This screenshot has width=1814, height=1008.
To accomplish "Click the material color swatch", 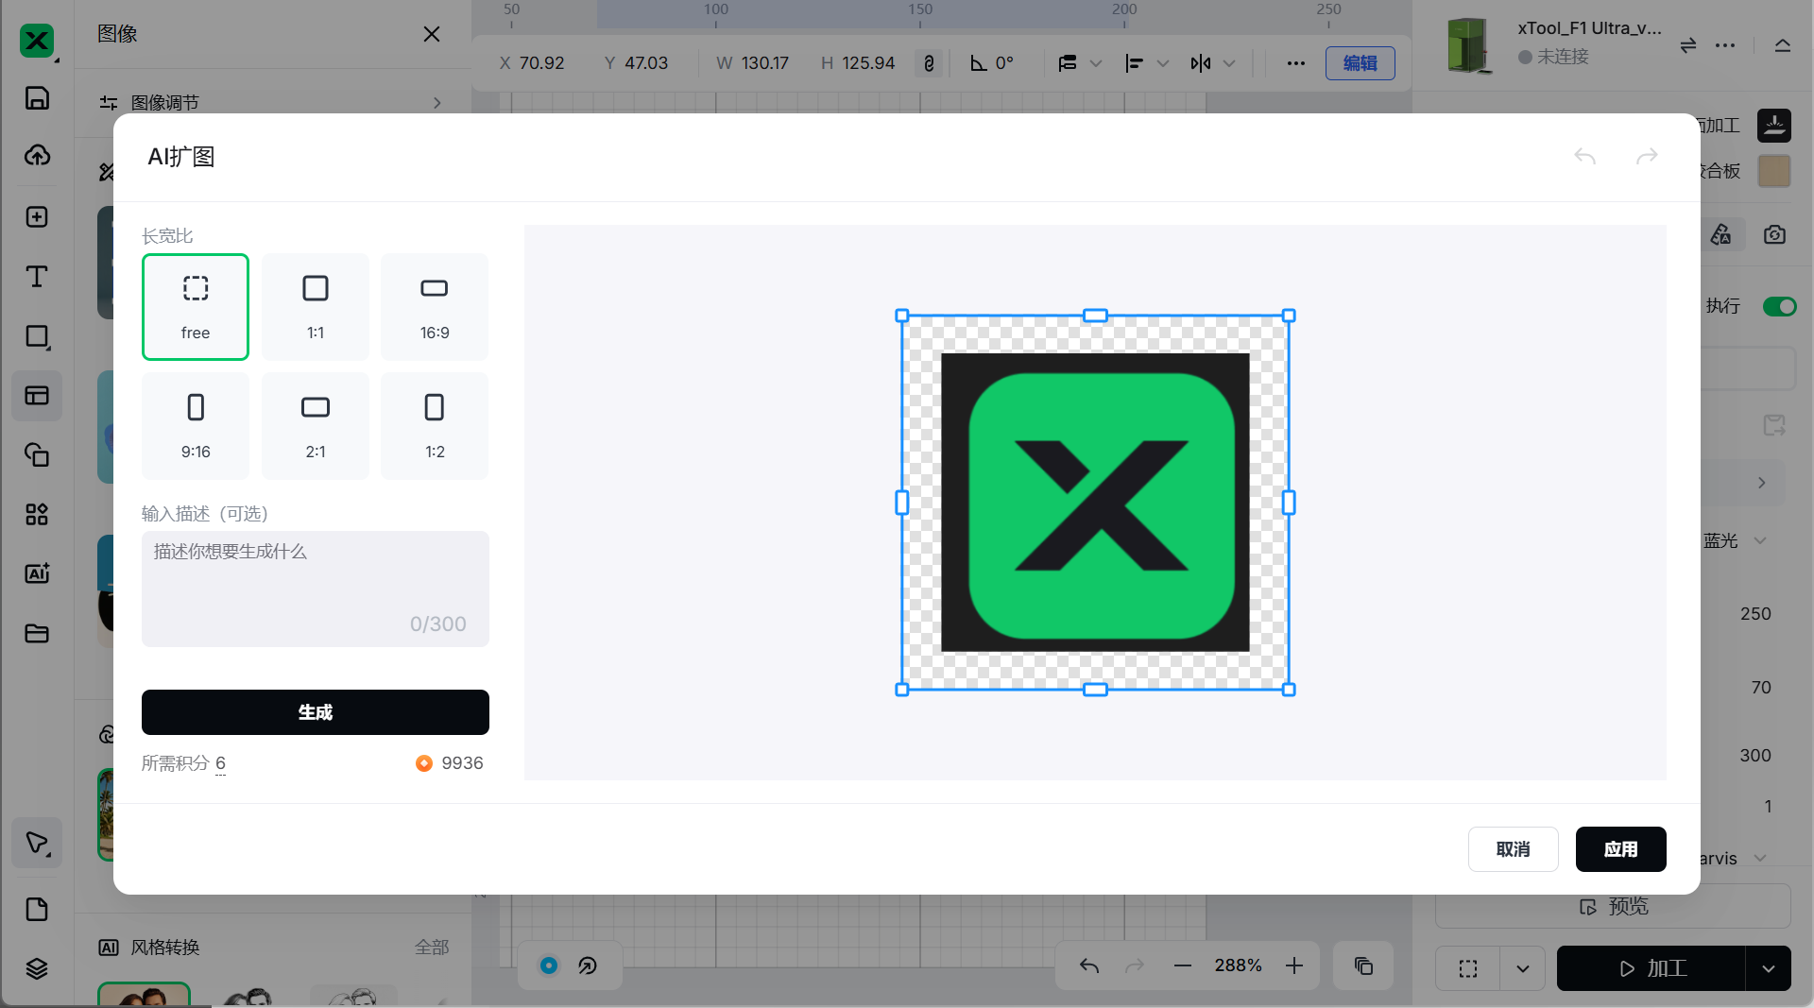I will [x=1773, y=171].
